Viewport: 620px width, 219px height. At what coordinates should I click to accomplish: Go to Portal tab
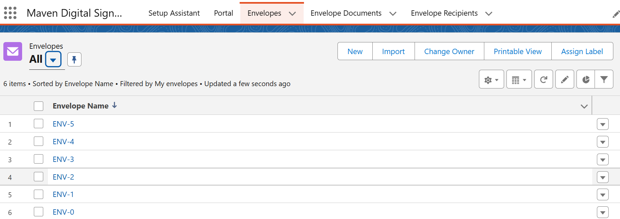[224, 13]
